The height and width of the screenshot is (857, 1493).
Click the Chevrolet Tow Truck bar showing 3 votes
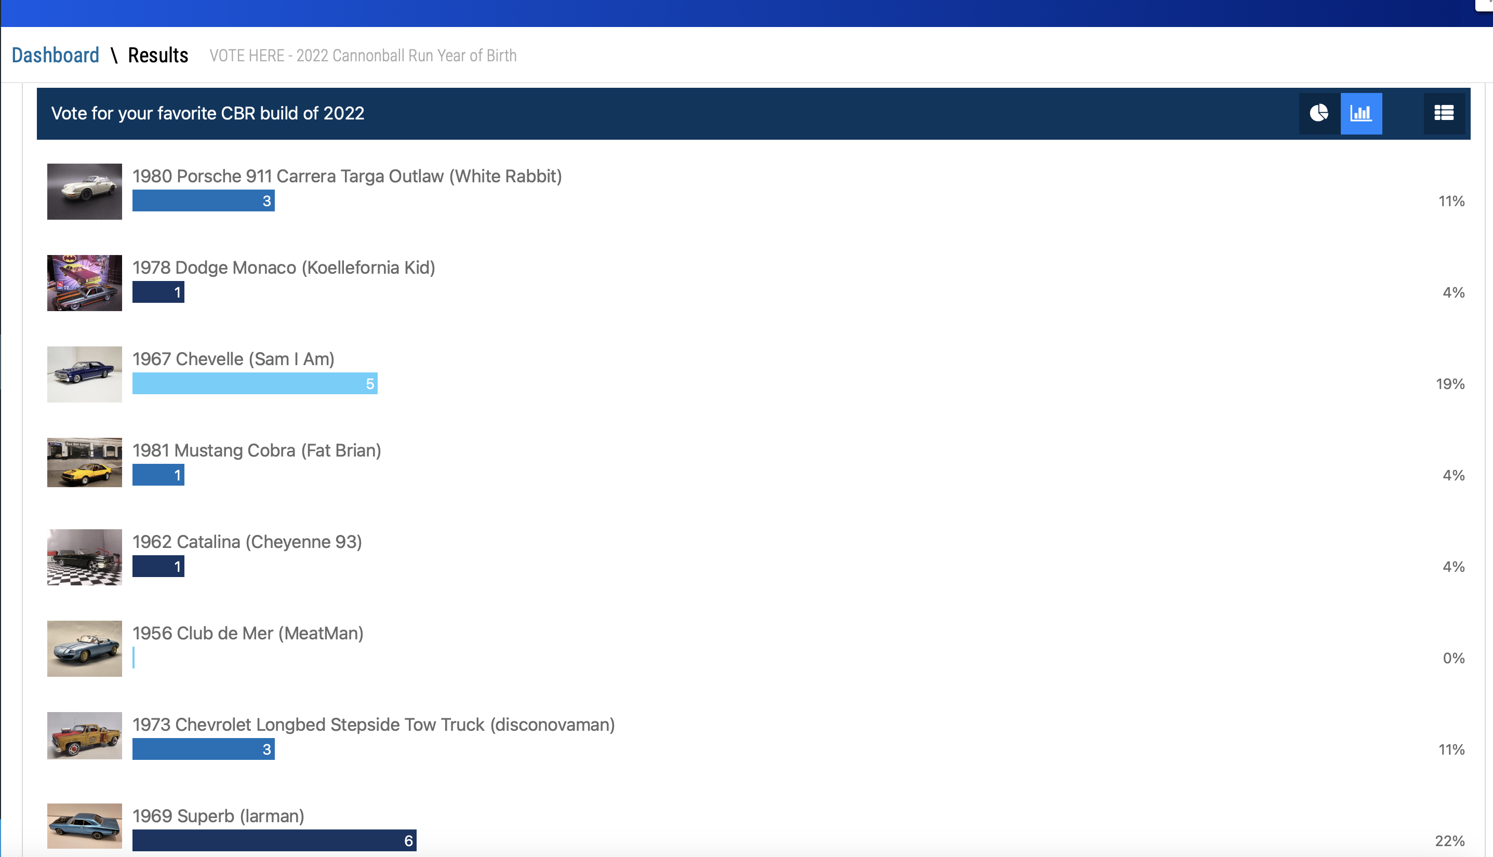click(204, 749)
